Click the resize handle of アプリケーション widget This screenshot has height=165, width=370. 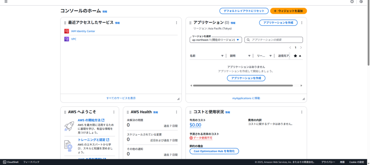pyautogui.click(x=304, y=99)
